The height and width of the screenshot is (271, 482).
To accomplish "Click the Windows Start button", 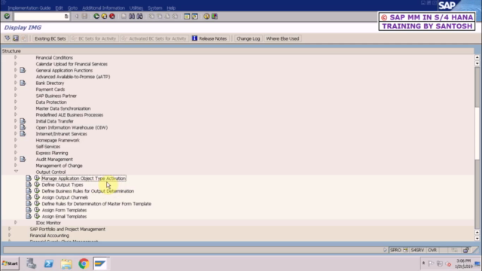I will [x=10, y=263].
